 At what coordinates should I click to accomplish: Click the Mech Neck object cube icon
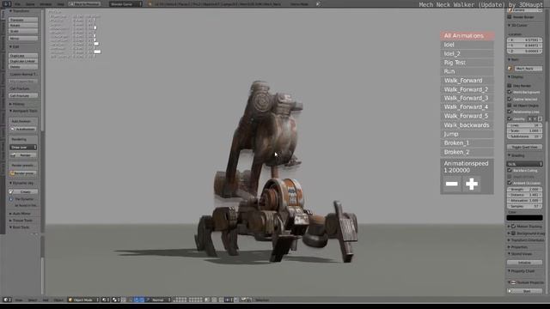(510, 69)
